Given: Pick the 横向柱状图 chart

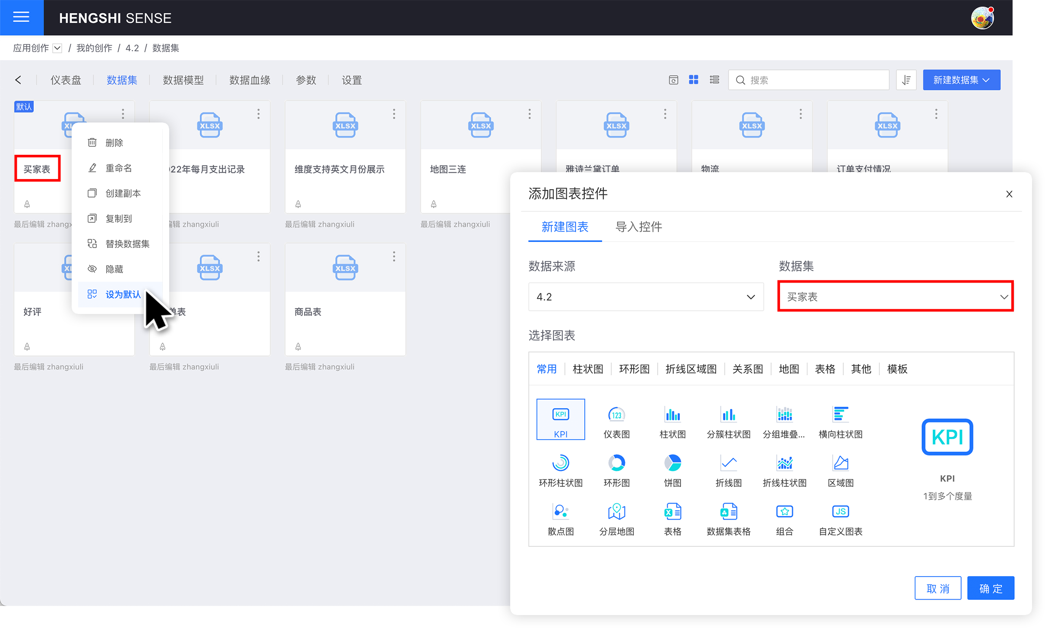Looking at the screenshot, I should [x=840, y=422].
